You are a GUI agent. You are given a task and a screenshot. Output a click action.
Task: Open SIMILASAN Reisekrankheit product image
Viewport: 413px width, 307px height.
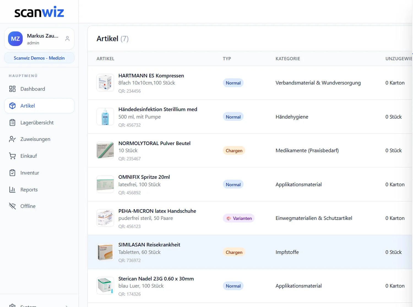(105, 252)
